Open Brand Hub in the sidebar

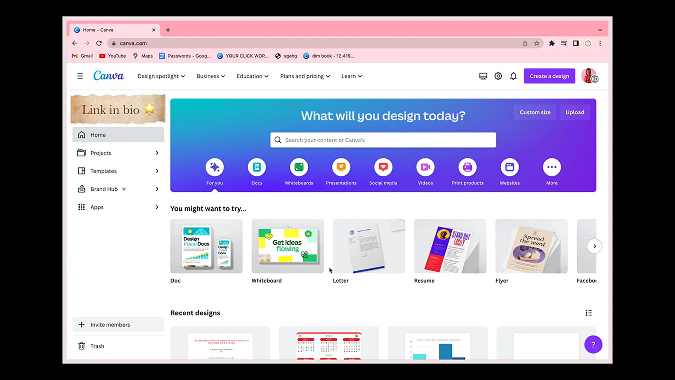pyautogui.click(x=118, y=189)
